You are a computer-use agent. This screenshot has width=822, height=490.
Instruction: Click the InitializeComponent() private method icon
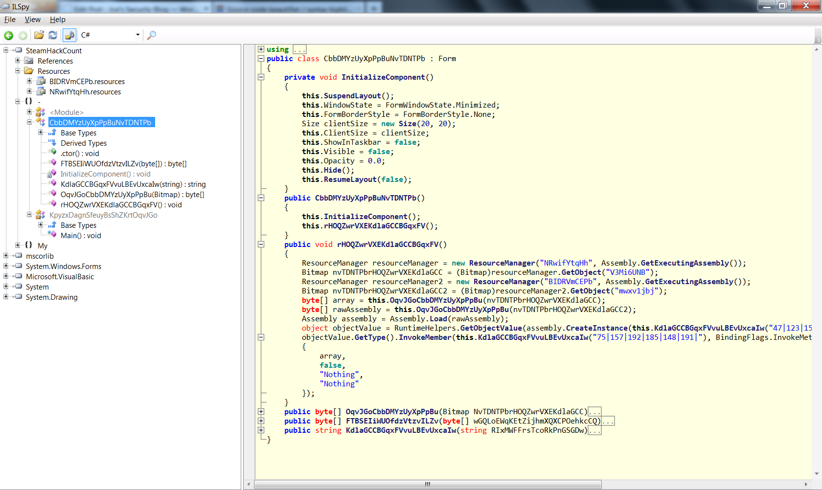coord(52,174)
